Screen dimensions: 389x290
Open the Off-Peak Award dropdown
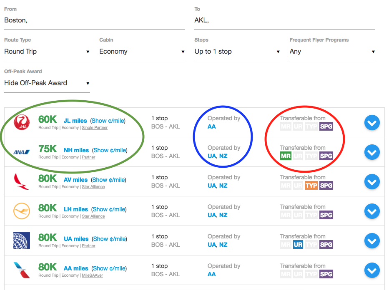47,83
